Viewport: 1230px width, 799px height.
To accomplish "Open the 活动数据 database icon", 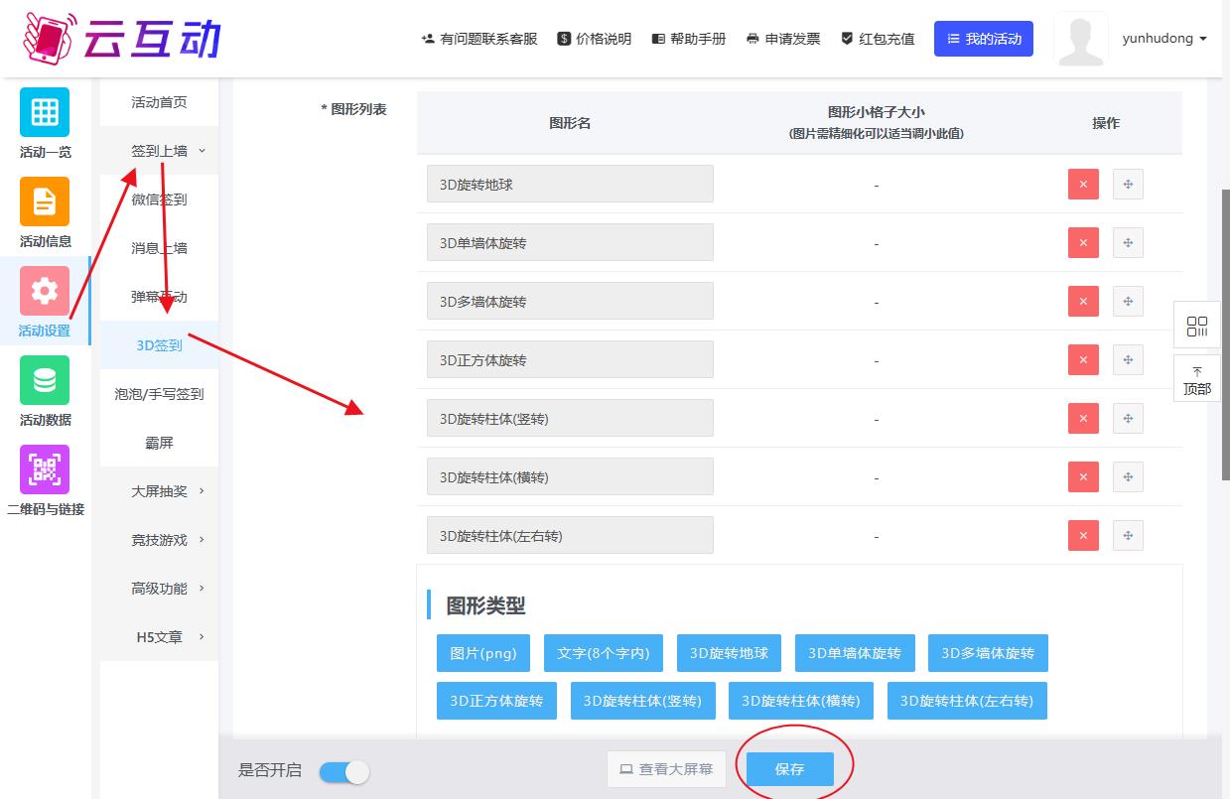I will click(45, 380).
